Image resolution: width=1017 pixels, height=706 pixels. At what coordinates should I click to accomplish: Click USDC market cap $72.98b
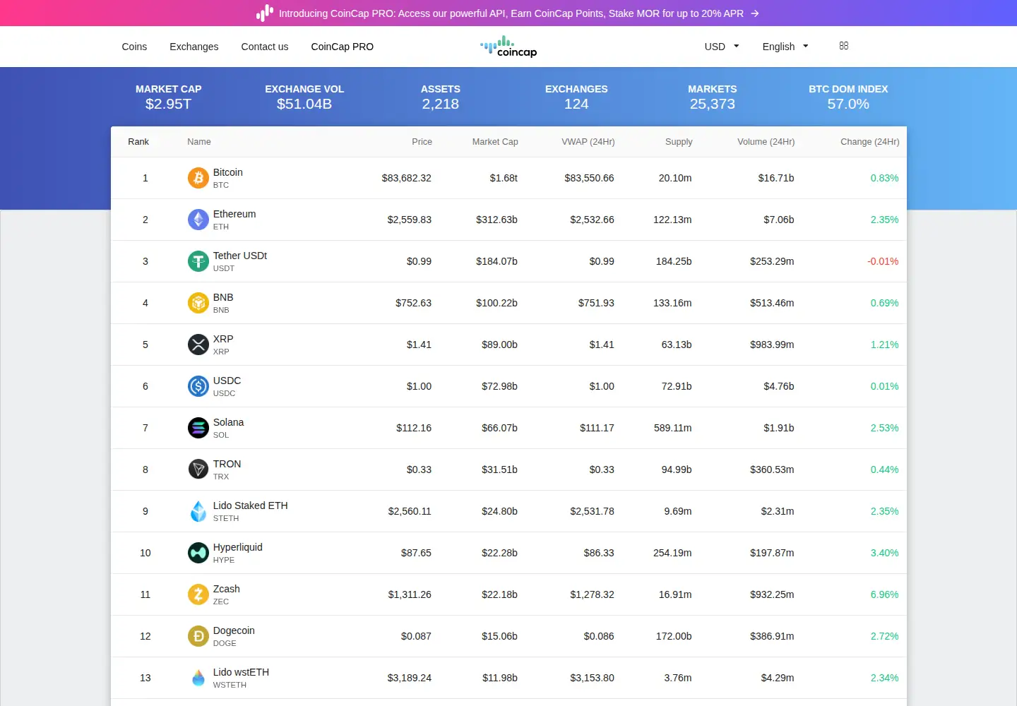point(499,386)
